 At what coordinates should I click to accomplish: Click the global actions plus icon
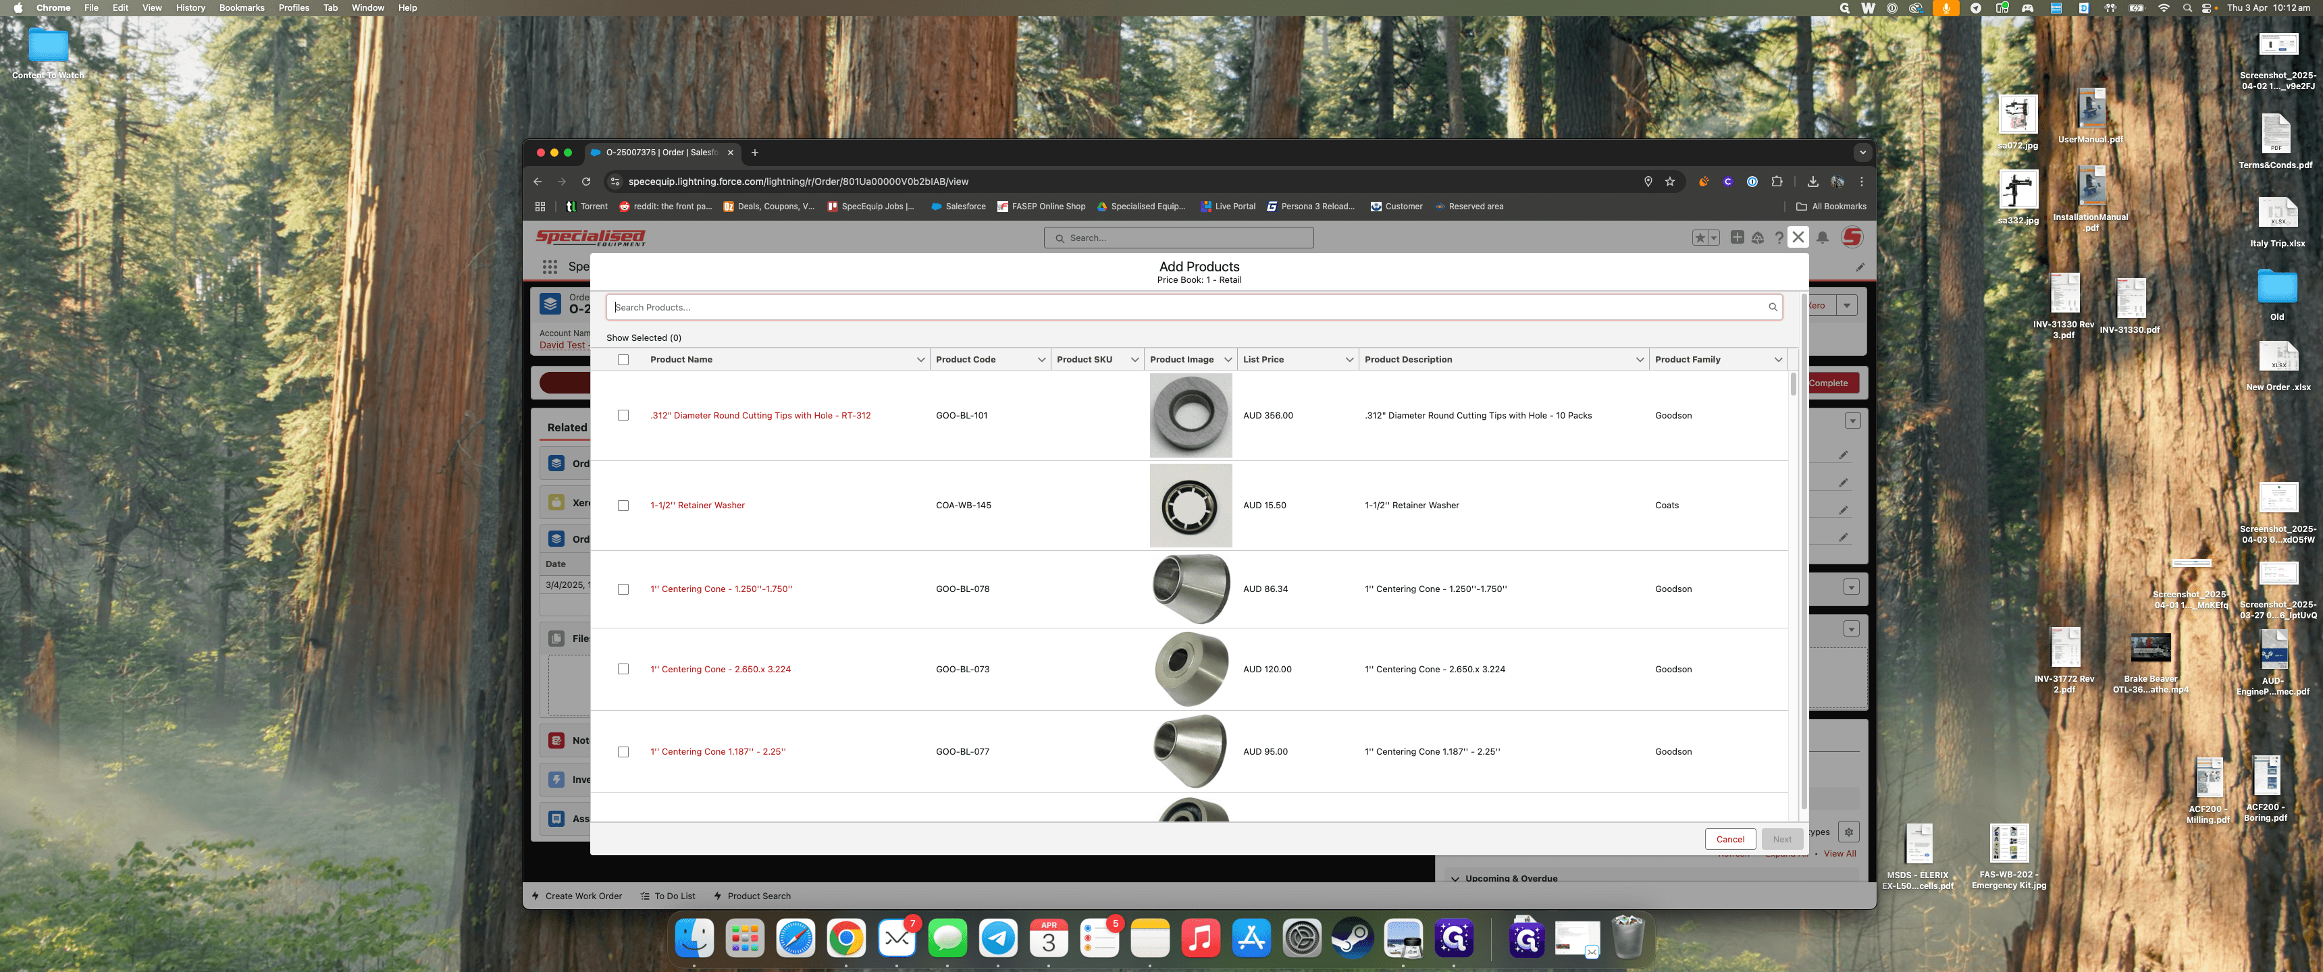[x=1737, y=237]
